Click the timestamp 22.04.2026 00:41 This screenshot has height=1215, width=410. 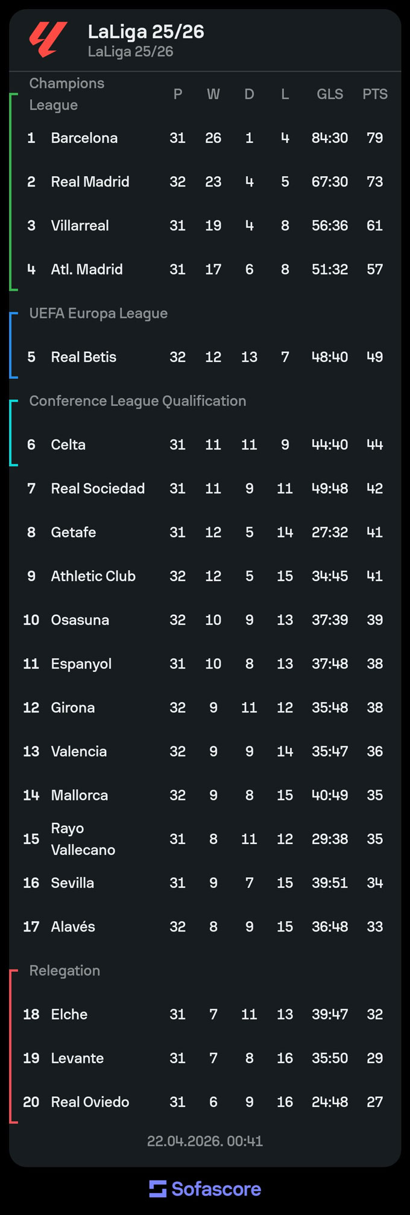click(x=205, y=1141)
